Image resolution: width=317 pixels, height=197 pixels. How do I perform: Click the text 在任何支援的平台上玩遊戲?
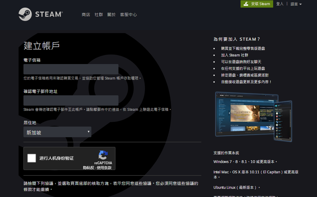tap(243, 69)
